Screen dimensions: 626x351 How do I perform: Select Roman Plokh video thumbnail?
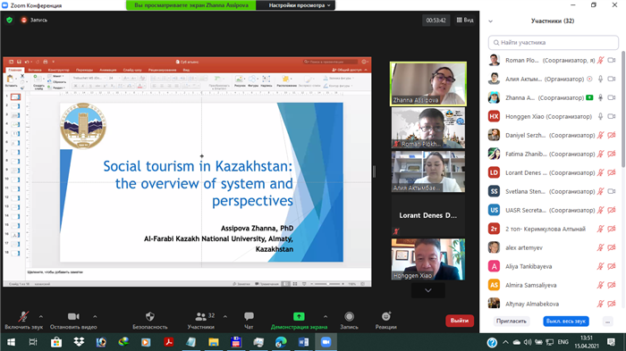(428, 128)
